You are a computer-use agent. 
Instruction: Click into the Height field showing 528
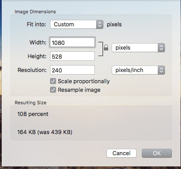tap(72, 56)
